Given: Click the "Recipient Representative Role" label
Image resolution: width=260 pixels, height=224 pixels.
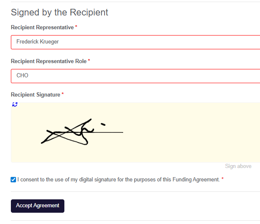Looking at the screenshot, I should [x=48, y=61].
